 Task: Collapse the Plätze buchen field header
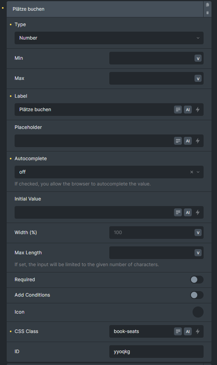point(105,9)
